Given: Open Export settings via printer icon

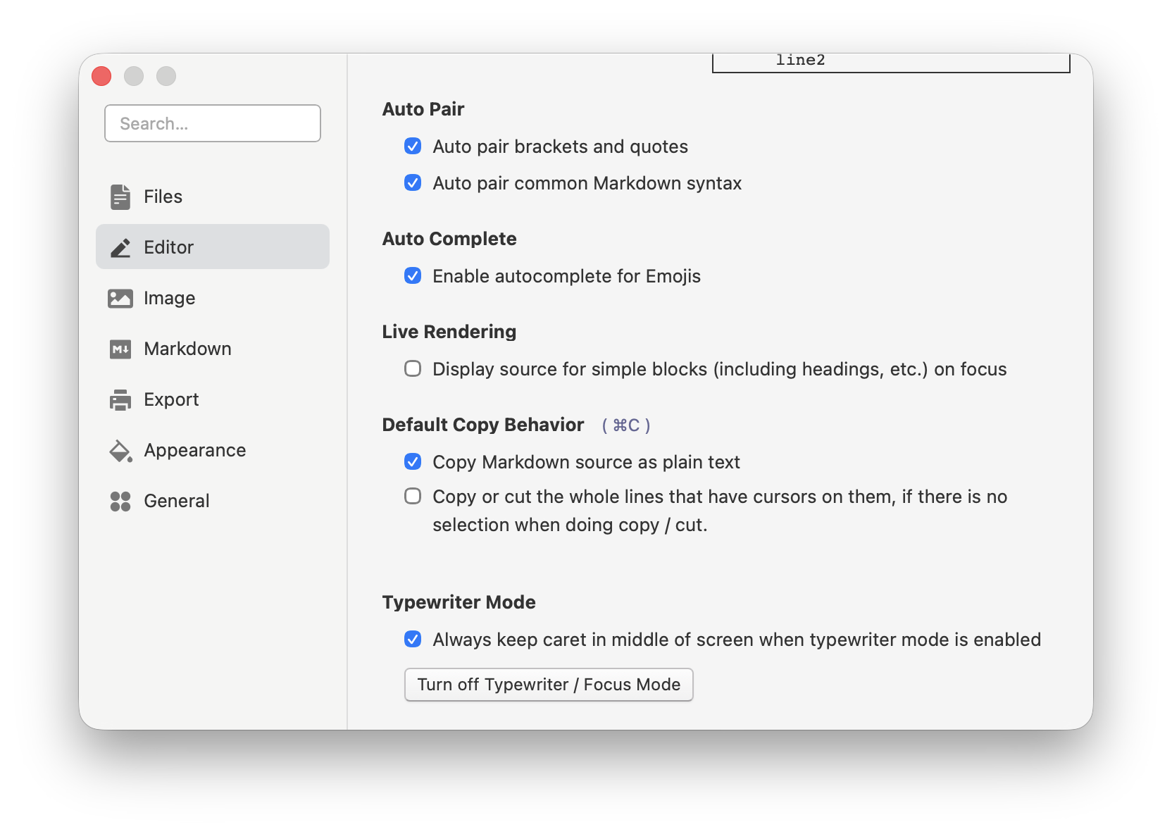Looking at the screenshot, I should click(120, 399).
